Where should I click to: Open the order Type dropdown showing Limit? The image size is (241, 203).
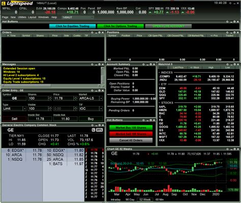coord(24,109)
